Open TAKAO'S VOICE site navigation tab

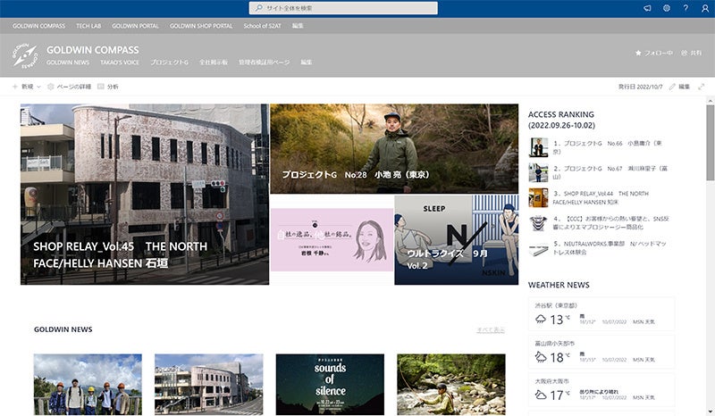pyautogui.click(x=120, y=62)
